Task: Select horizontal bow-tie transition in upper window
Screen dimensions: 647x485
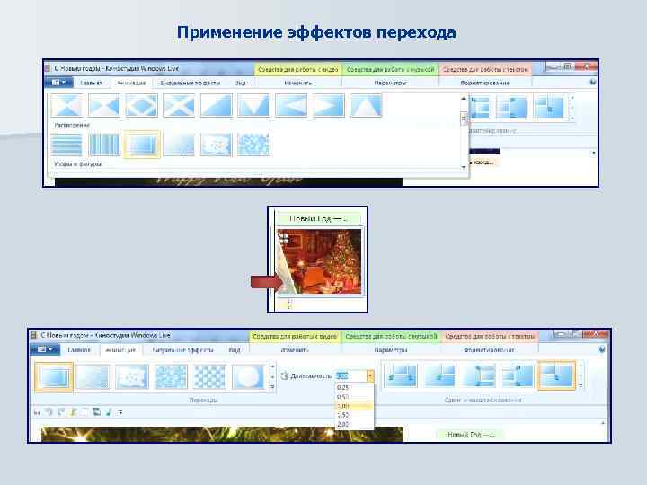Action: coord(66,106)
